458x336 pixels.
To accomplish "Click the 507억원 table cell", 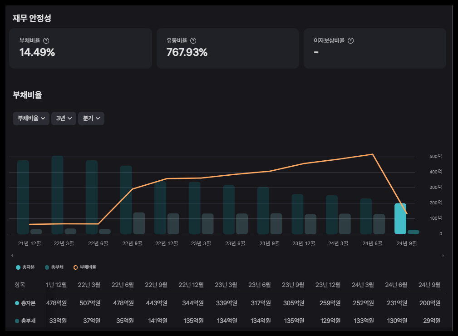I will 90,303.
